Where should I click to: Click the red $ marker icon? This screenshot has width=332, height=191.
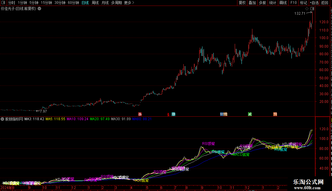(168, 115)
